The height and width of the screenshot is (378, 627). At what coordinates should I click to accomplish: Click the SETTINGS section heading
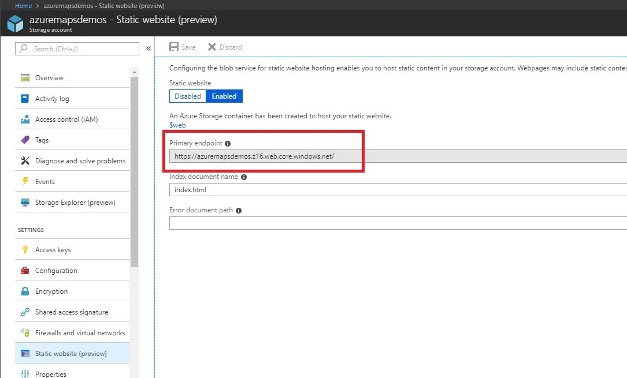tap(31, 230)
